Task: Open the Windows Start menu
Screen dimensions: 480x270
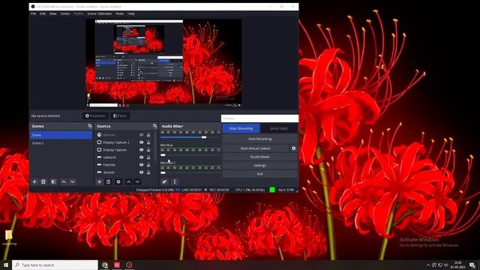Action: tap(6, 265)
